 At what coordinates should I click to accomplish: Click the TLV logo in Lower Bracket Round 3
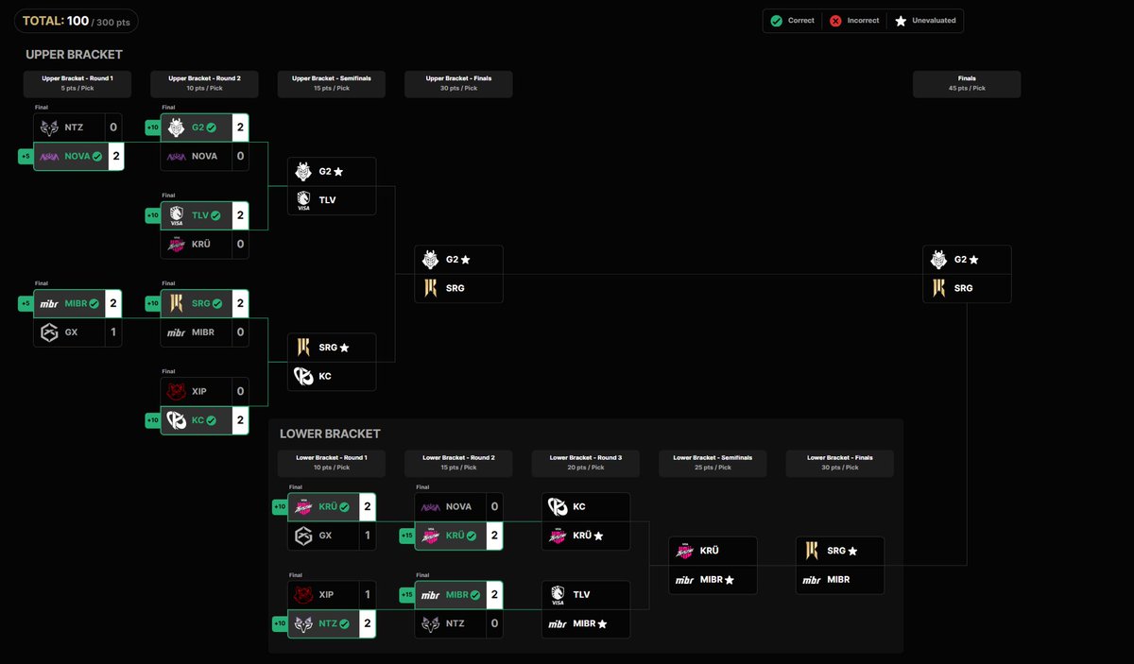[x=558, y=595]
